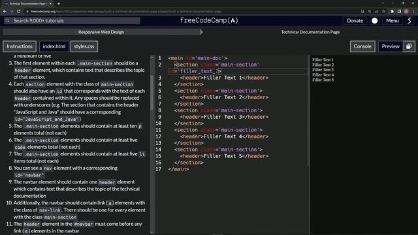
Task: Click the editor vertical scrollbar
Action: tap(308, 110)
